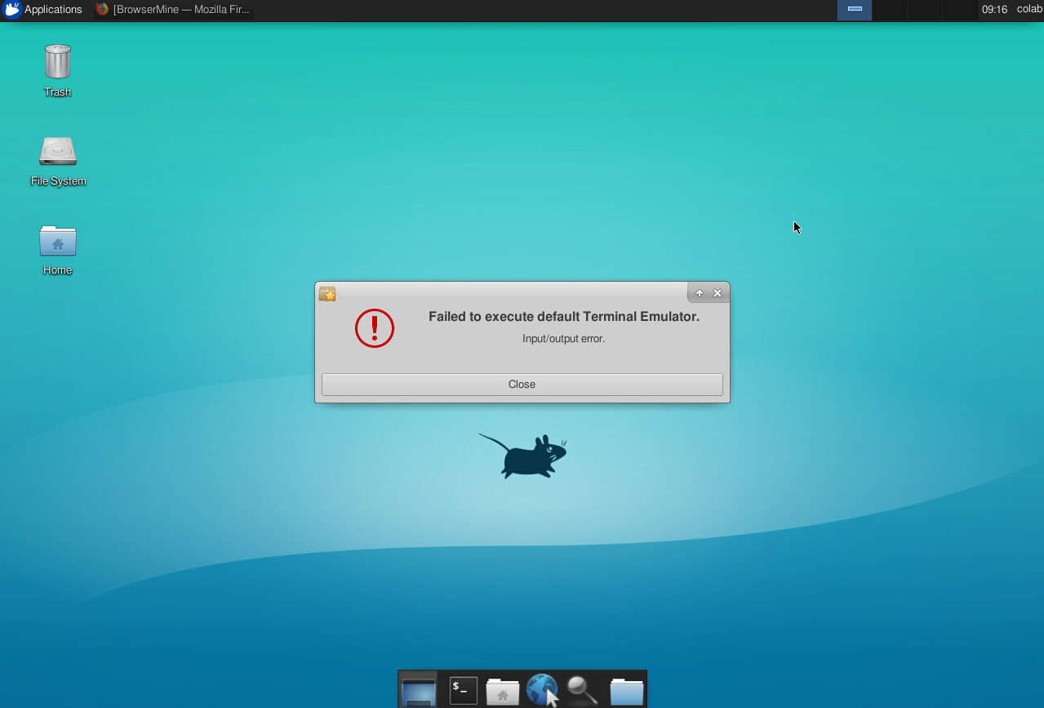Click 'Failed to execute default Terminal Emulator' heading
This screenshot has width=1044, height=708.
click(x=564, y=317)
